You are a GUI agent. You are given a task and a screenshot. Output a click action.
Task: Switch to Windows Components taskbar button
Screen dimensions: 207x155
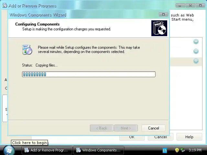[99, 150]
